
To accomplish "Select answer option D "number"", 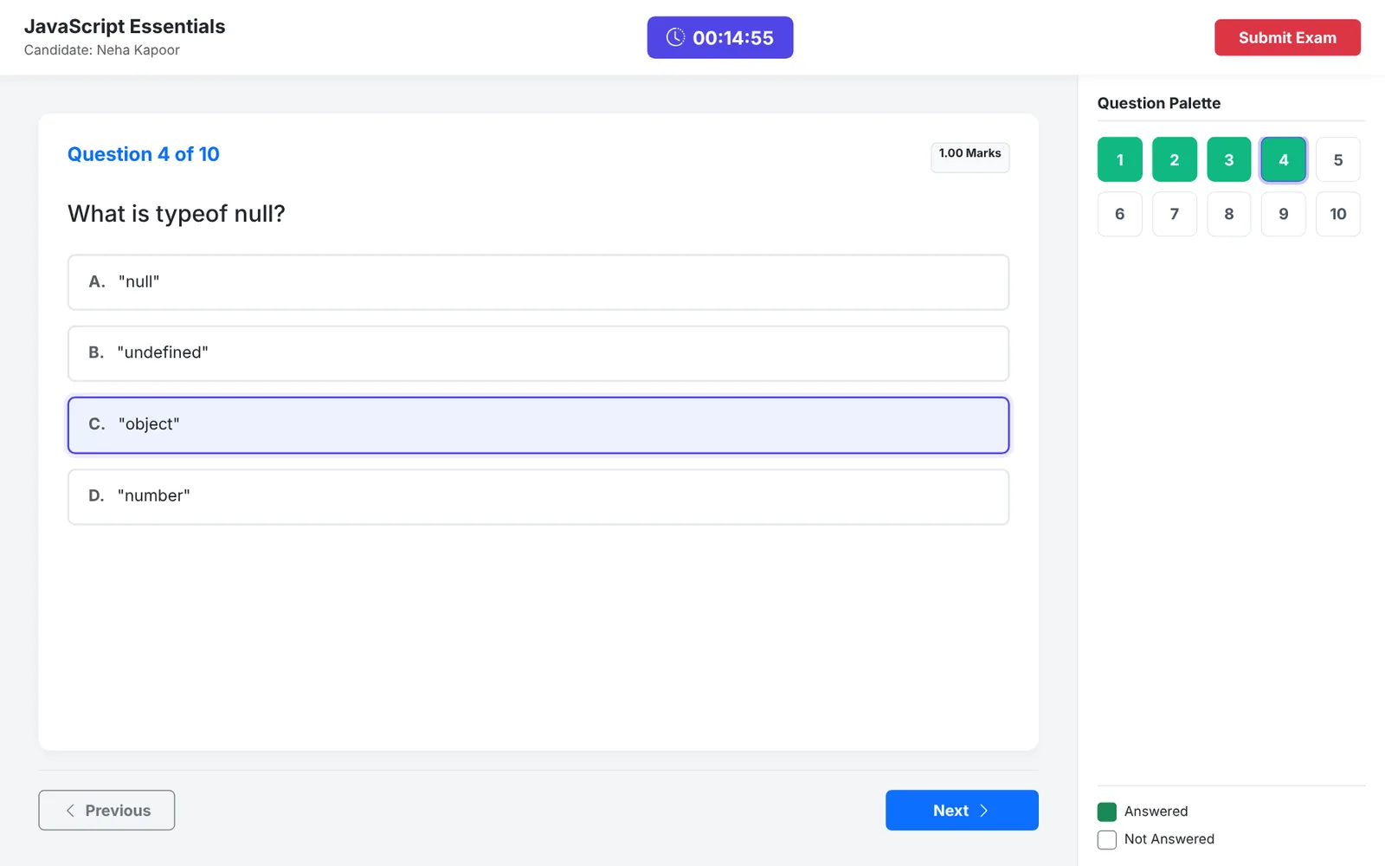I will pos(538,497).
